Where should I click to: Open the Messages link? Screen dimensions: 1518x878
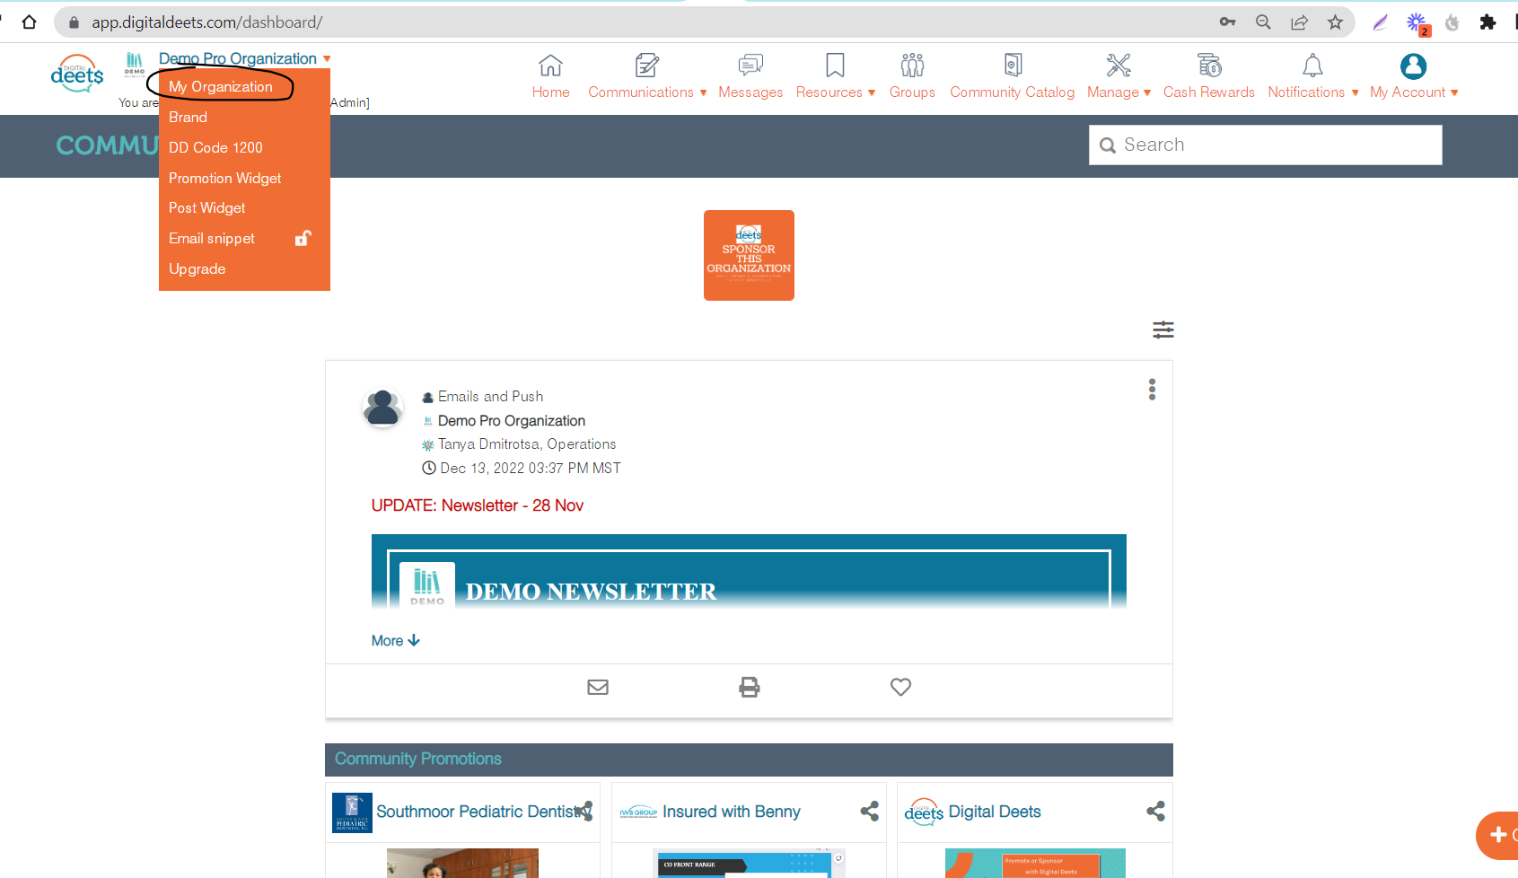750,92
